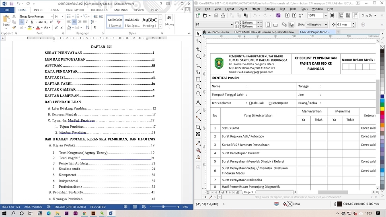This screenshot has width=386, height=217.
Task: Select the Ellipse tool in CorelDRAW
Action: click(198, 87)
